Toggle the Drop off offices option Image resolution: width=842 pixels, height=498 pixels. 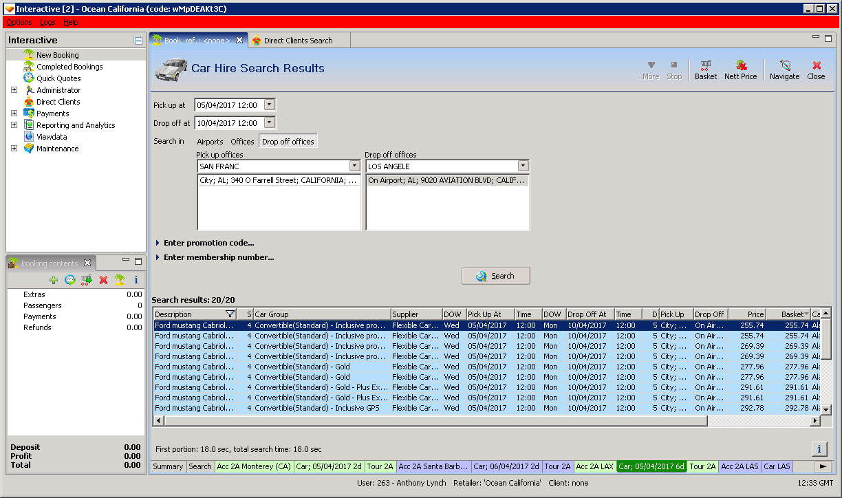[288, 142]
